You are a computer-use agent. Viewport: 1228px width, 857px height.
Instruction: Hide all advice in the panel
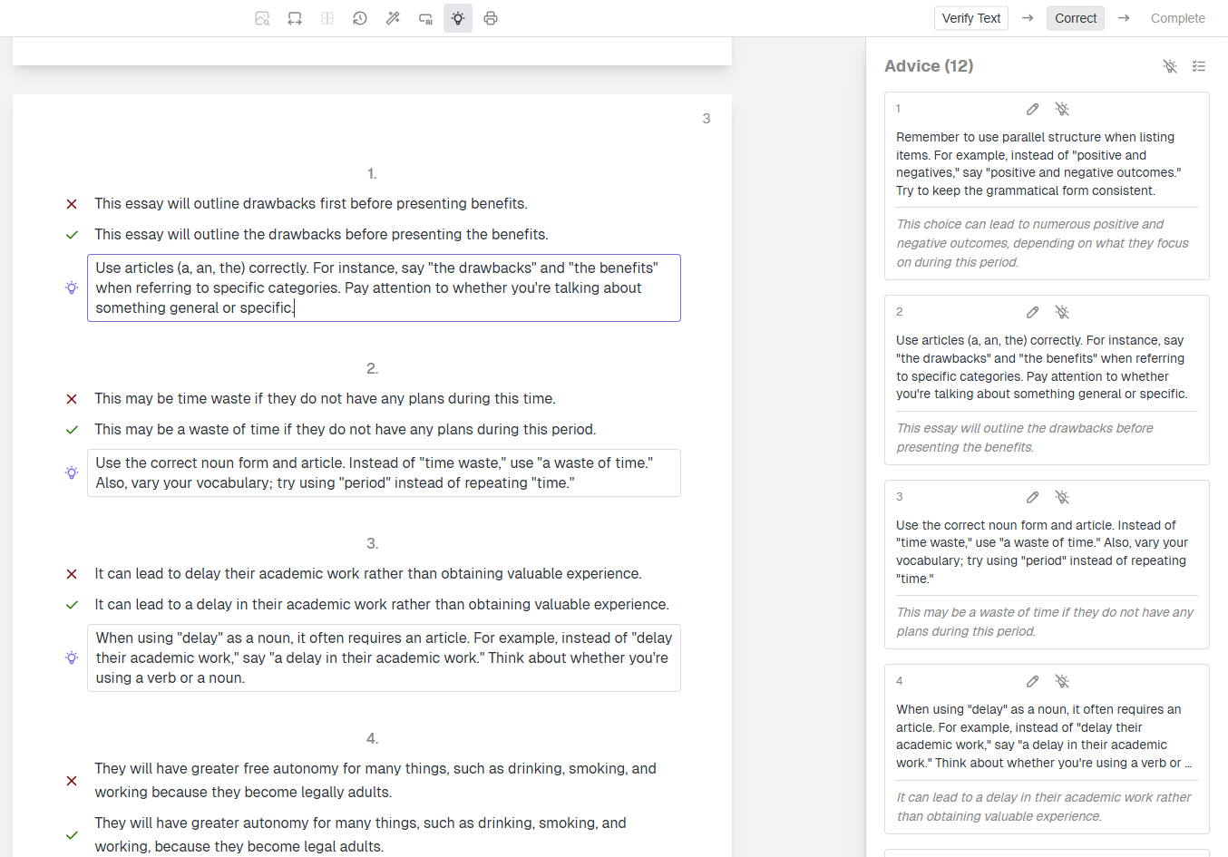point(1170,66)
